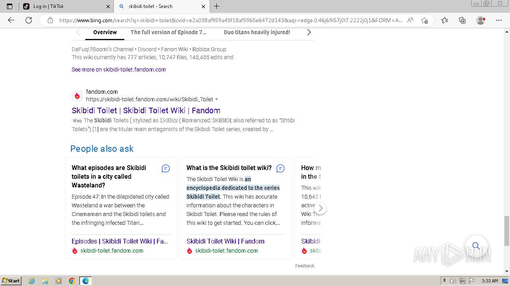Launch Google Chrome from taskbar
Viewport: 510px width, 286px height.
(x=72, y=281)
